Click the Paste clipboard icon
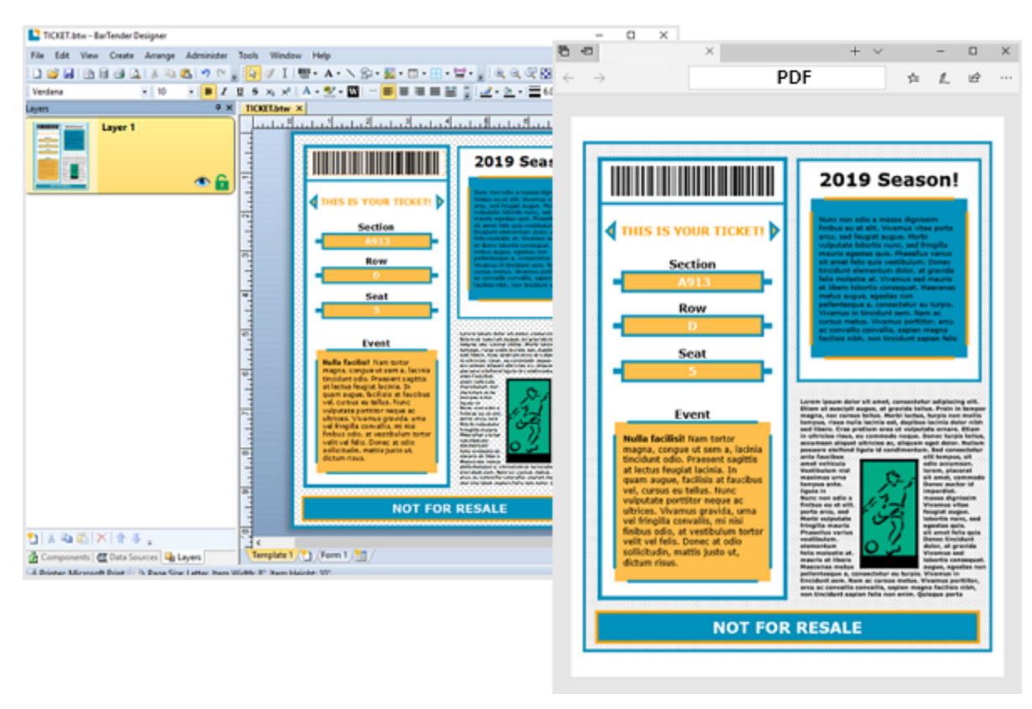This screenshot has width=1032, height=709. (x=186, y=74)
